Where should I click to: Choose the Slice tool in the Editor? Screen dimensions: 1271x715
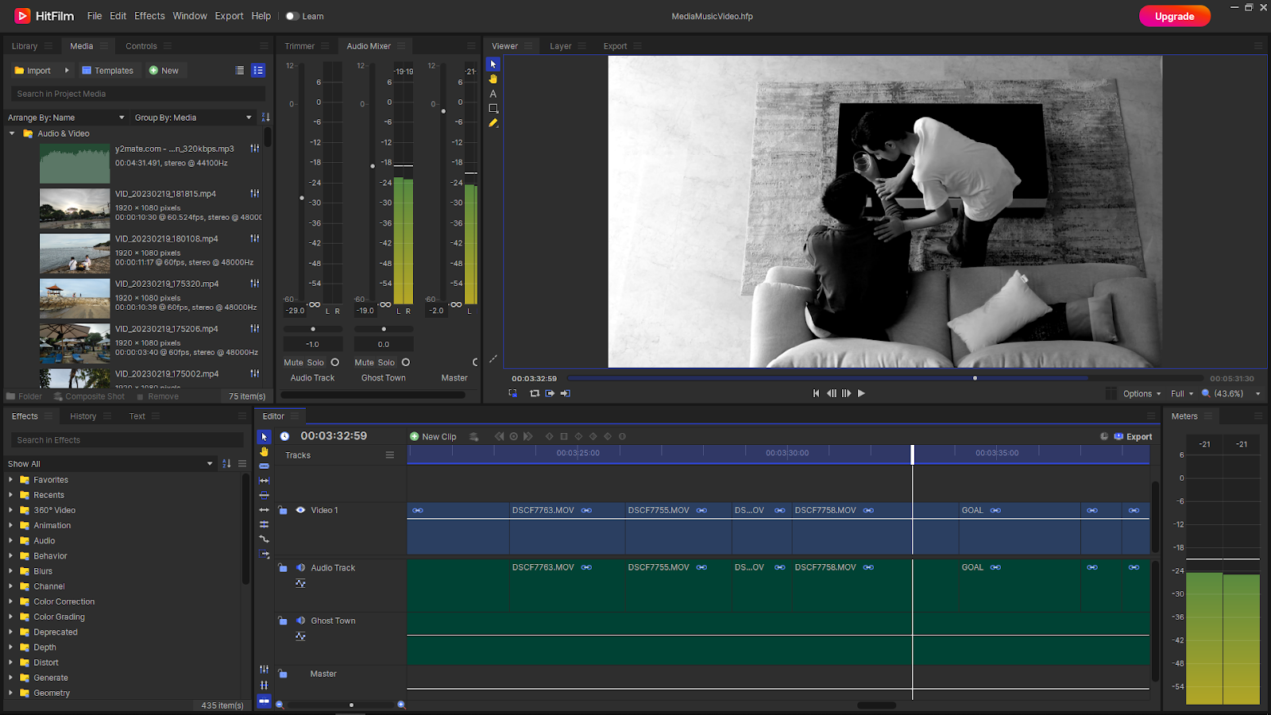[265, 466]
